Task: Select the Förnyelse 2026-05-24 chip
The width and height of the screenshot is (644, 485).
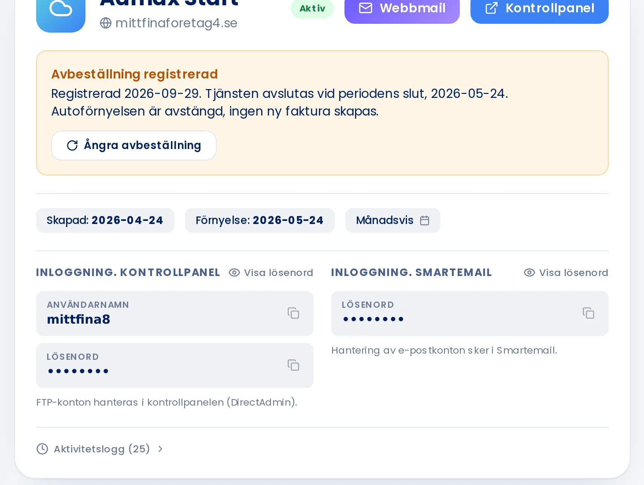Action: (260, 220)
